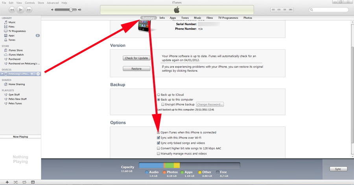Click the Change Password button
Image resolution: width=354 pixels, height=185 pixels.
tap(210, 104)
